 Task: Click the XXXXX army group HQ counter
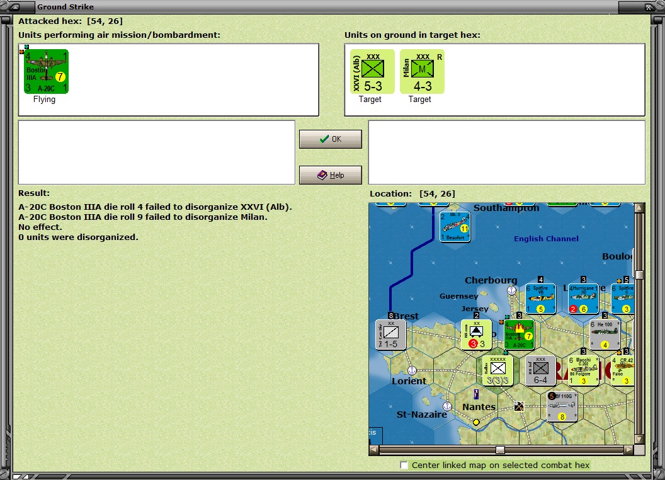(x=497, y=370)
